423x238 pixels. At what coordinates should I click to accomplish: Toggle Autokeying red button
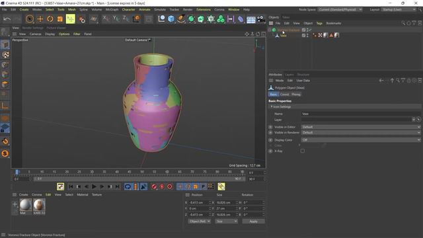pyautogui.click(x=162, y=186)
